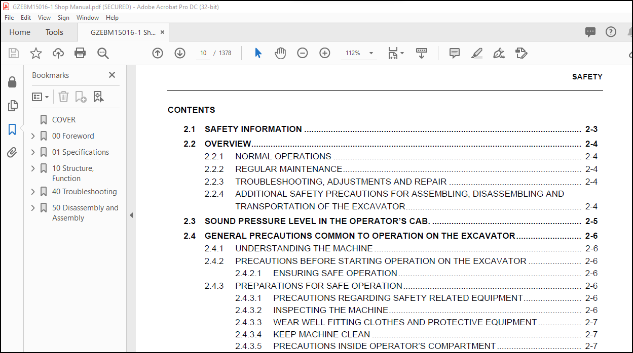Open the Help menu
633x353 pixels.
(x=112, y=17)
